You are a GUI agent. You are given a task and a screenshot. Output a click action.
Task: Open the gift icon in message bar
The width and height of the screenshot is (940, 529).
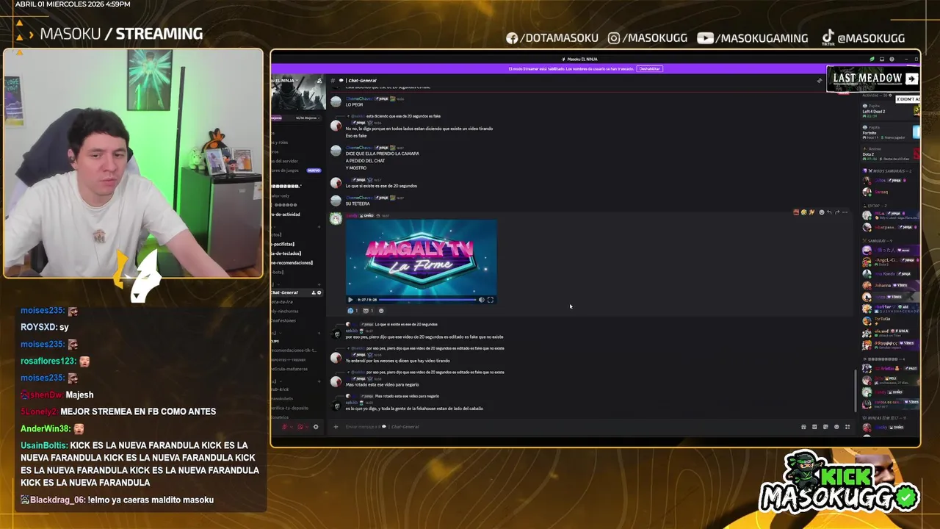coord(803,427)
